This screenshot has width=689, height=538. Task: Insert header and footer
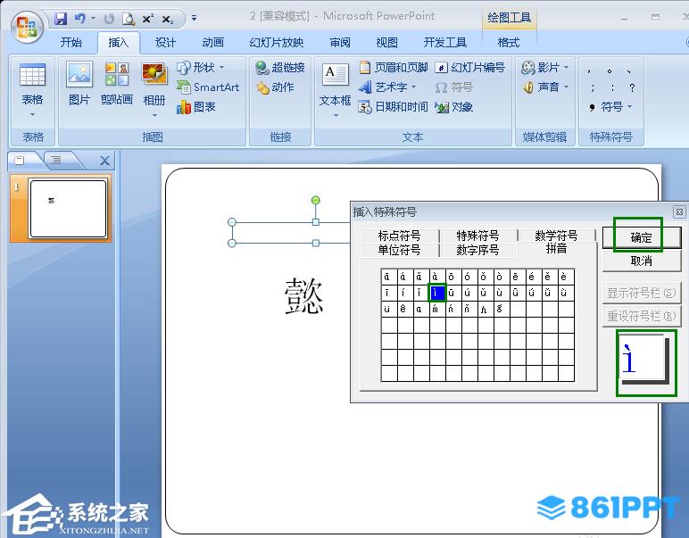(394, 67)
